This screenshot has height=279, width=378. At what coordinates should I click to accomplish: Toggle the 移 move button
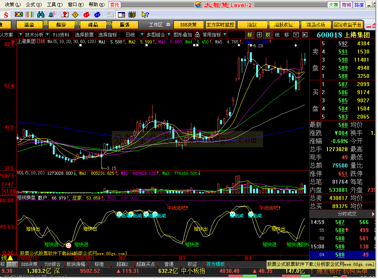click(286, 35)
